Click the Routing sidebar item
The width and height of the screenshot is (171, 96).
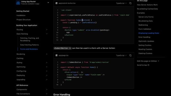point(20,30)
